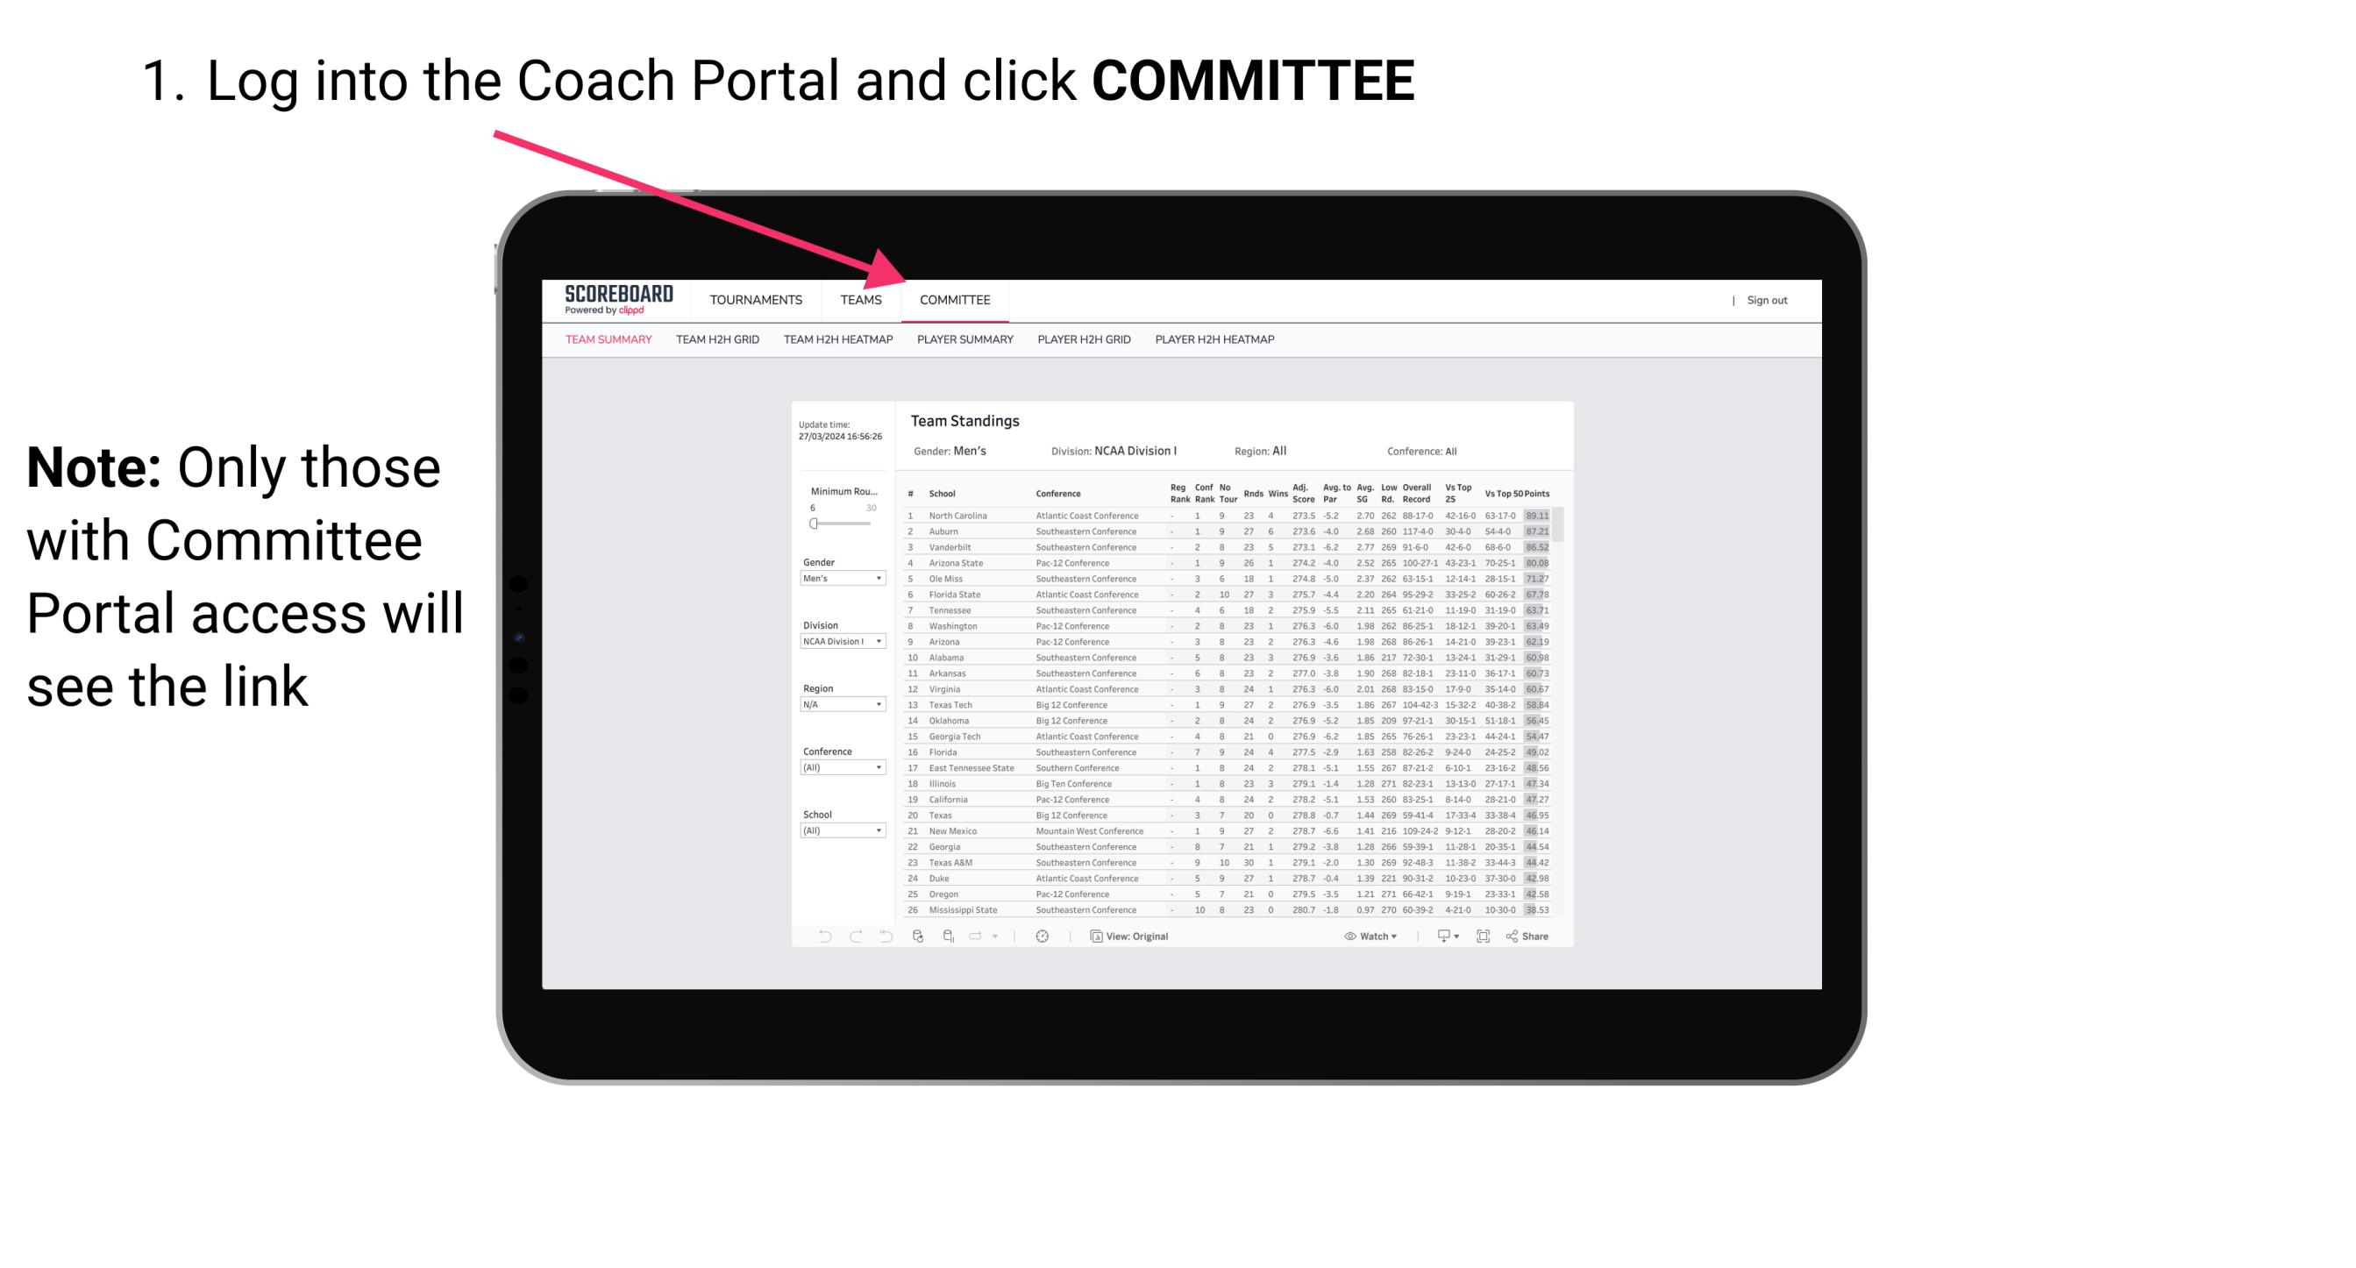Click Sign out link

tap(1766, 302)
